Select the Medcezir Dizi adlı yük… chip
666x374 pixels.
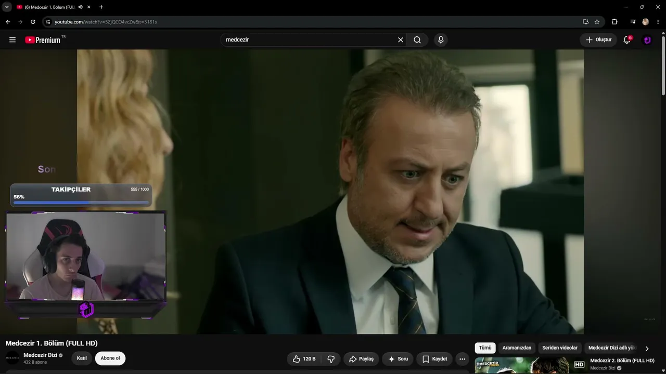(612, 348)
